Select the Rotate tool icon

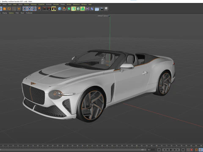tap(9, 9)
